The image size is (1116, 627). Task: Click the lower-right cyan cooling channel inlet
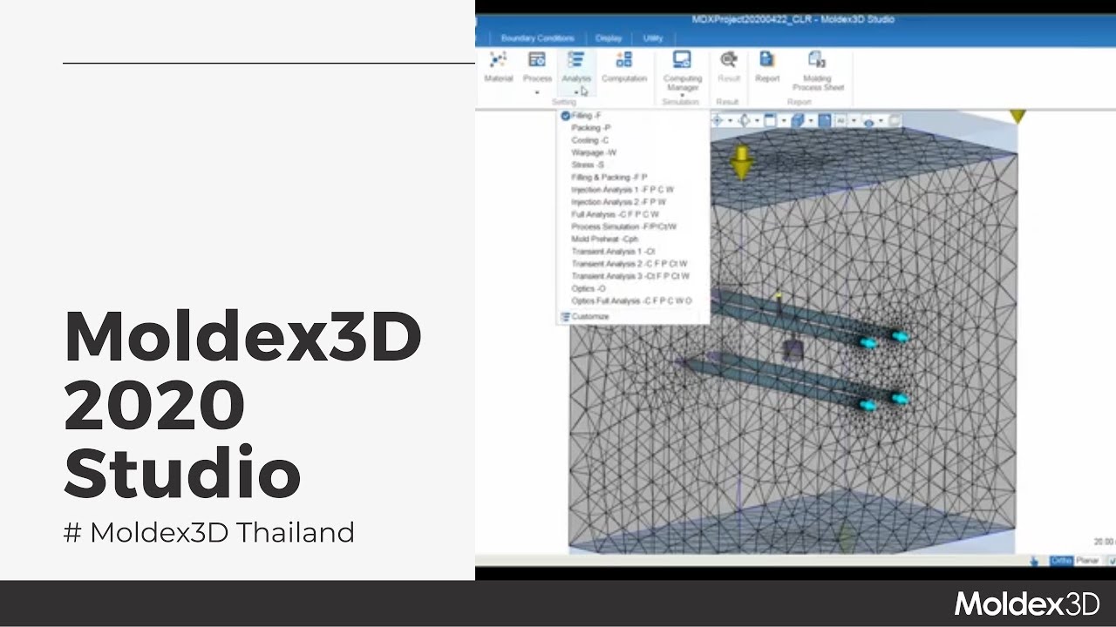point(900,400)
